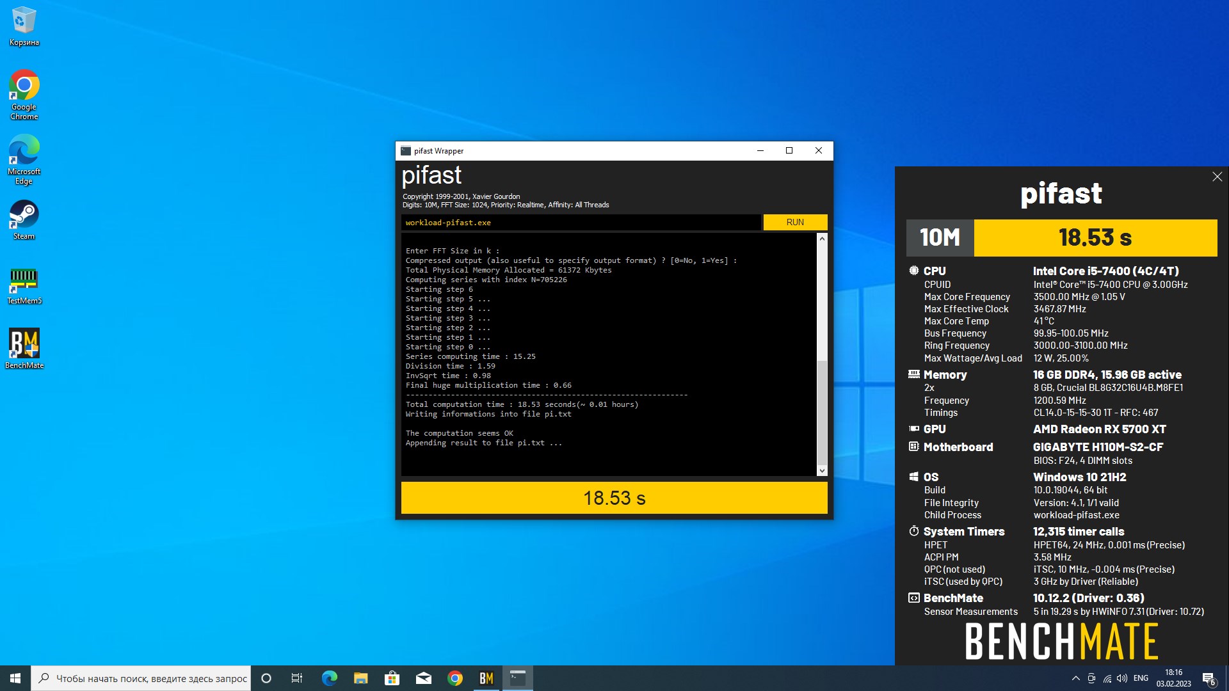Click the 12,315 timer calls text
This screenshot has width=1229, height=691.
pos(1078,532)
